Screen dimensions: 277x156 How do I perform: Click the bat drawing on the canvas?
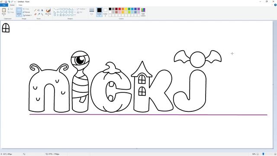198,59
